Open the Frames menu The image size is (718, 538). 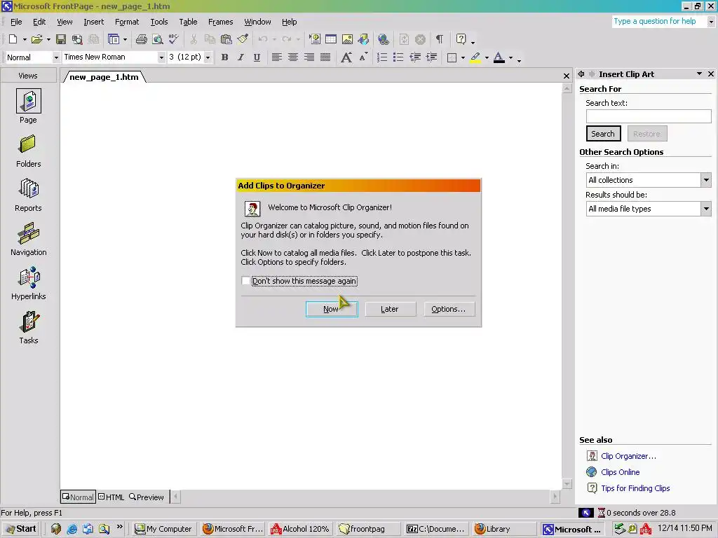click(220, 22)
